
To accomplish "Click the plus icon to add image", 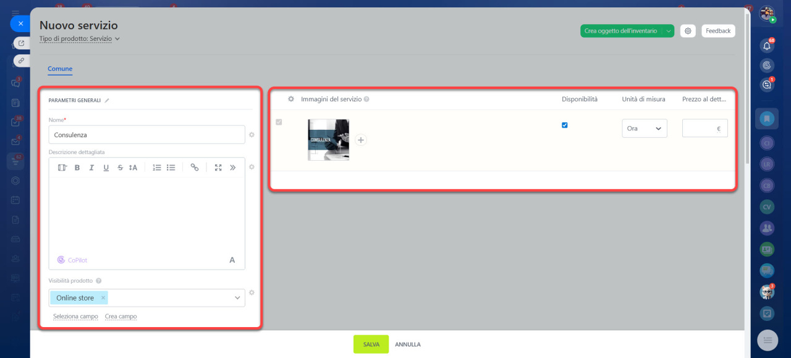I will (361, 140).
